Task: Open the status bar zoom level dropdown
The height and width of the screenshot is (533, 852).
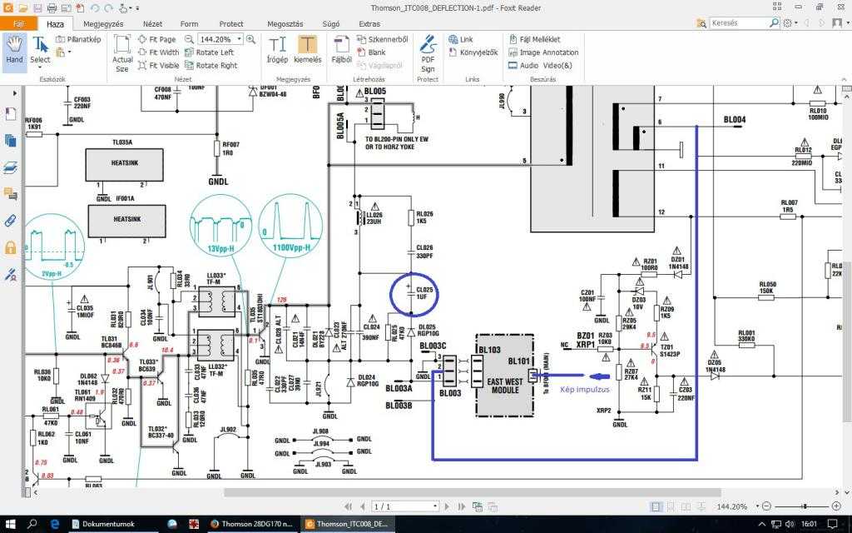Action: pyautogui.click(x=757, y=506)
